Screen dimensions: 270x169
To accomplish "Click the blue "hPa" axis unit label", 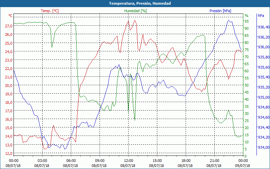I will coord(261,16).
